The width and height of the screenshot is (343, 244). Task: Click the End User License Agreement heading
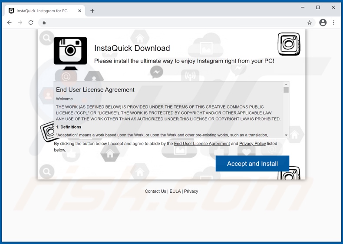coord(95,90)
